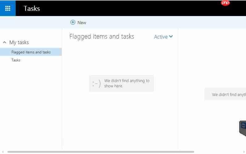Click the empty-list message in middle pane
The width and height of the screenshot is (246, 154).
127,83
